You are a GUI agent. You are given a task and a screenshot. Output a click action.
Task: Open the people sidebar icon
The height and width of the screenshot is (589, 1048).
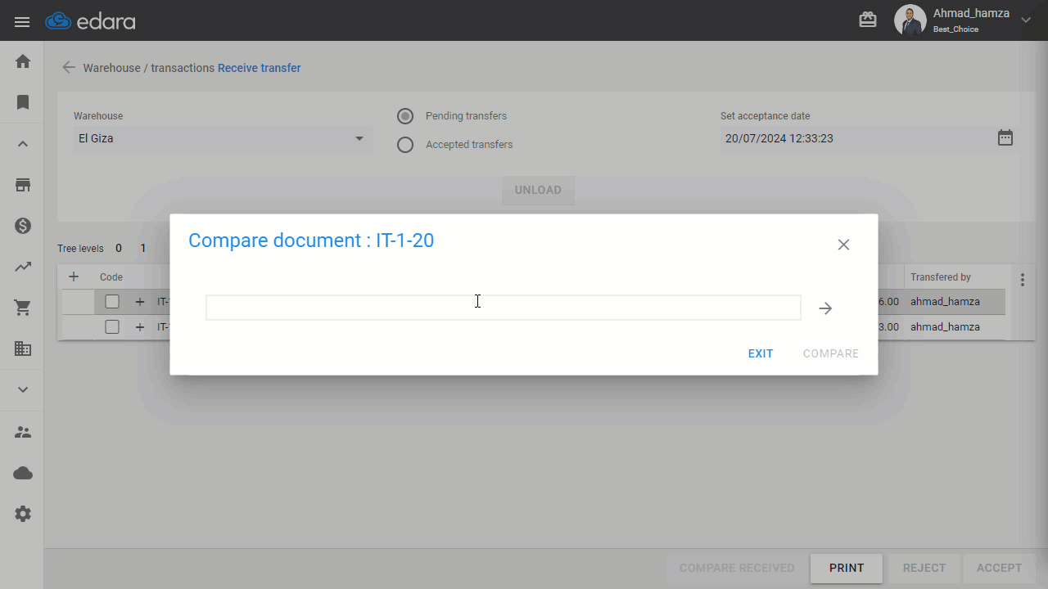click(23, 432)
